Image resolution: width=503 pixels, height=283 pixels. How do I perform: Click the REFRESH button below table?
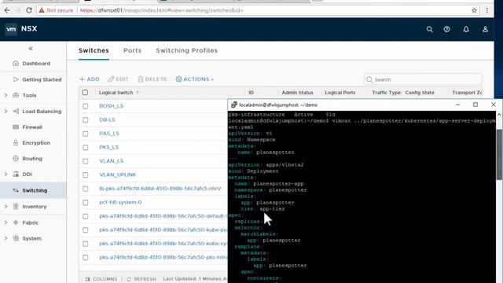click(141, 279)
